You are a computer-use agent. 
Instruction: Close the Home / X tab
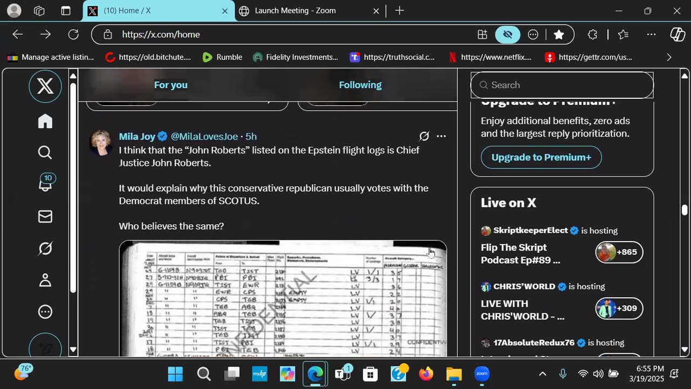click(x=225, y=11)
